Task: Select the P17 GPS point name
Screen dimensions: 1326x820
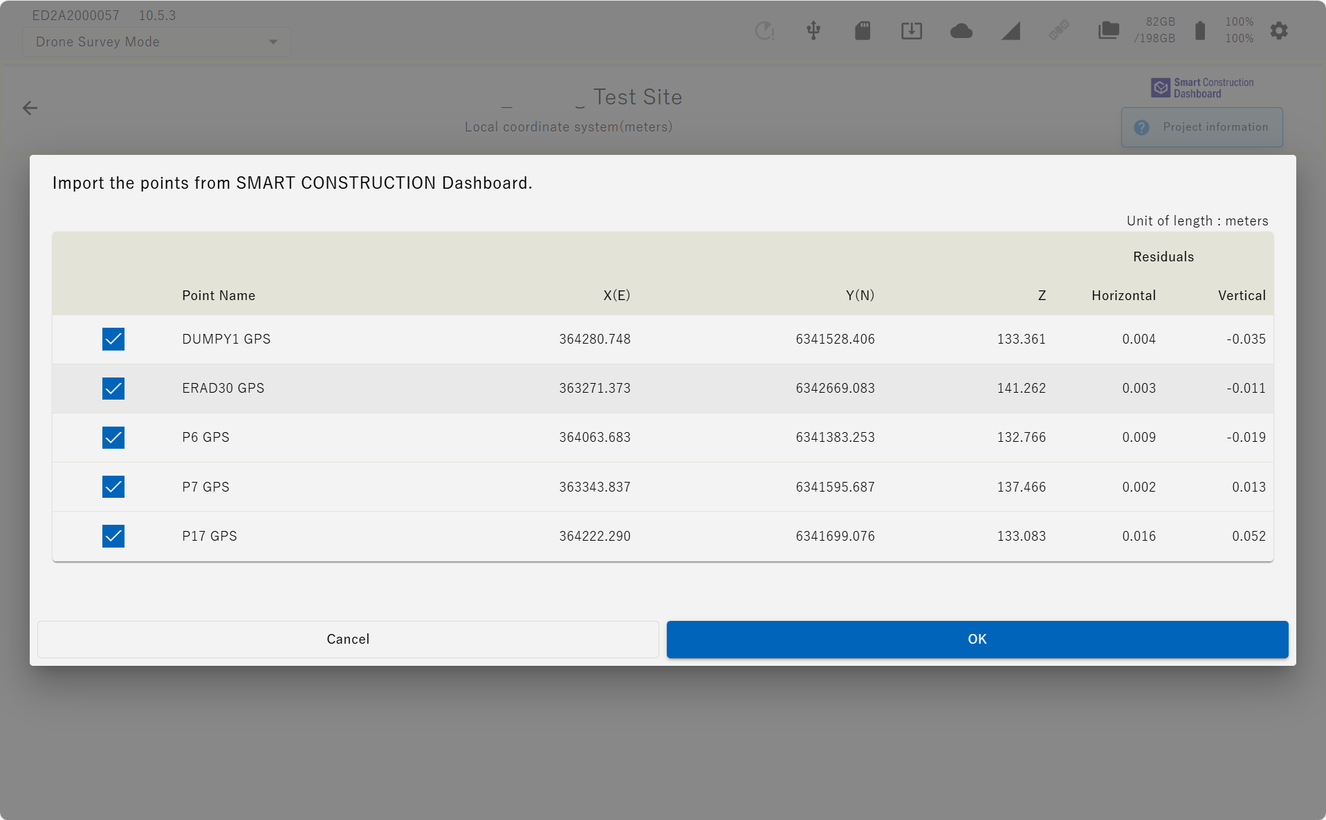Action: point(210,536)
